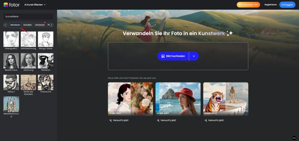Click the Manga-Skizze label text
Screen dimensions: 299x141
point(46,48)
